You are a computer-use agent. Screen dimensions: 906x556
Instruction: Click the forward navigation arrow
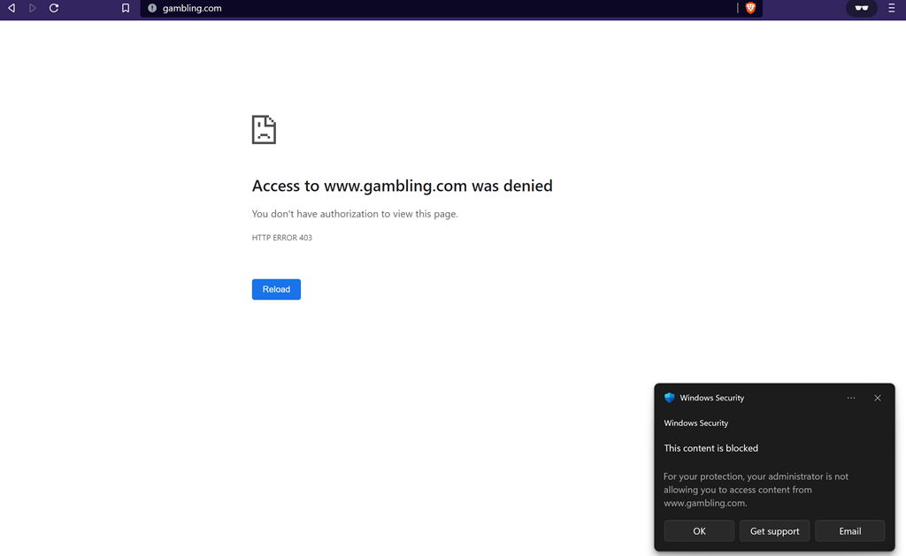pyautogui.click(x=33, y=8)
